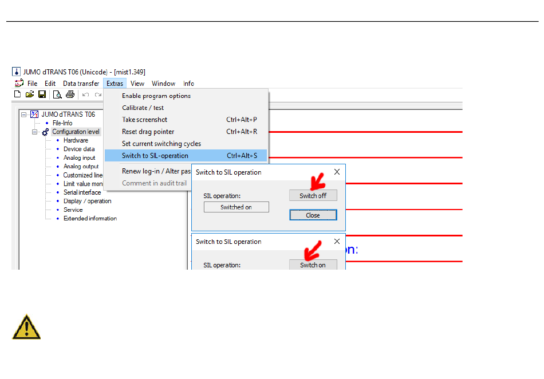Image resolution: width=544 pixels, height=379 pixels.
Task: Open the Info menu
Action: tap(189, 84)
